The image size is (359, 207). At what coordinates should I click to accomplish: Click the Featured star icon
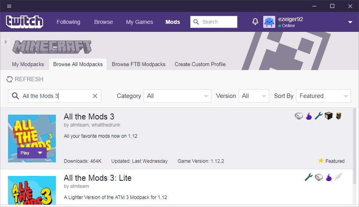tap(321, 160)
